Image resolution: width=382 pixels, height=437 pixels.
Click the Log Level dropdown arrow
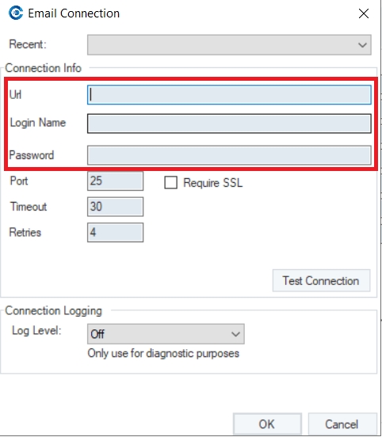(x=236, y=334)
